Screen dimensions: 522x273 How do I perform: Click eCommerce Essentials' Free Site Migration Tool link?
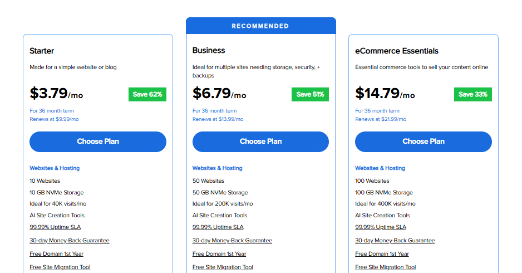tap(385, 267)
